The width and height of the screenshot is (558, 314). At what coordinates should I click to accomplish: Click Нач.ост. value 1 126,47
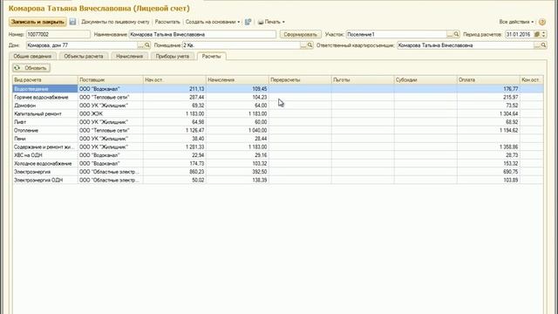(194, 130)
